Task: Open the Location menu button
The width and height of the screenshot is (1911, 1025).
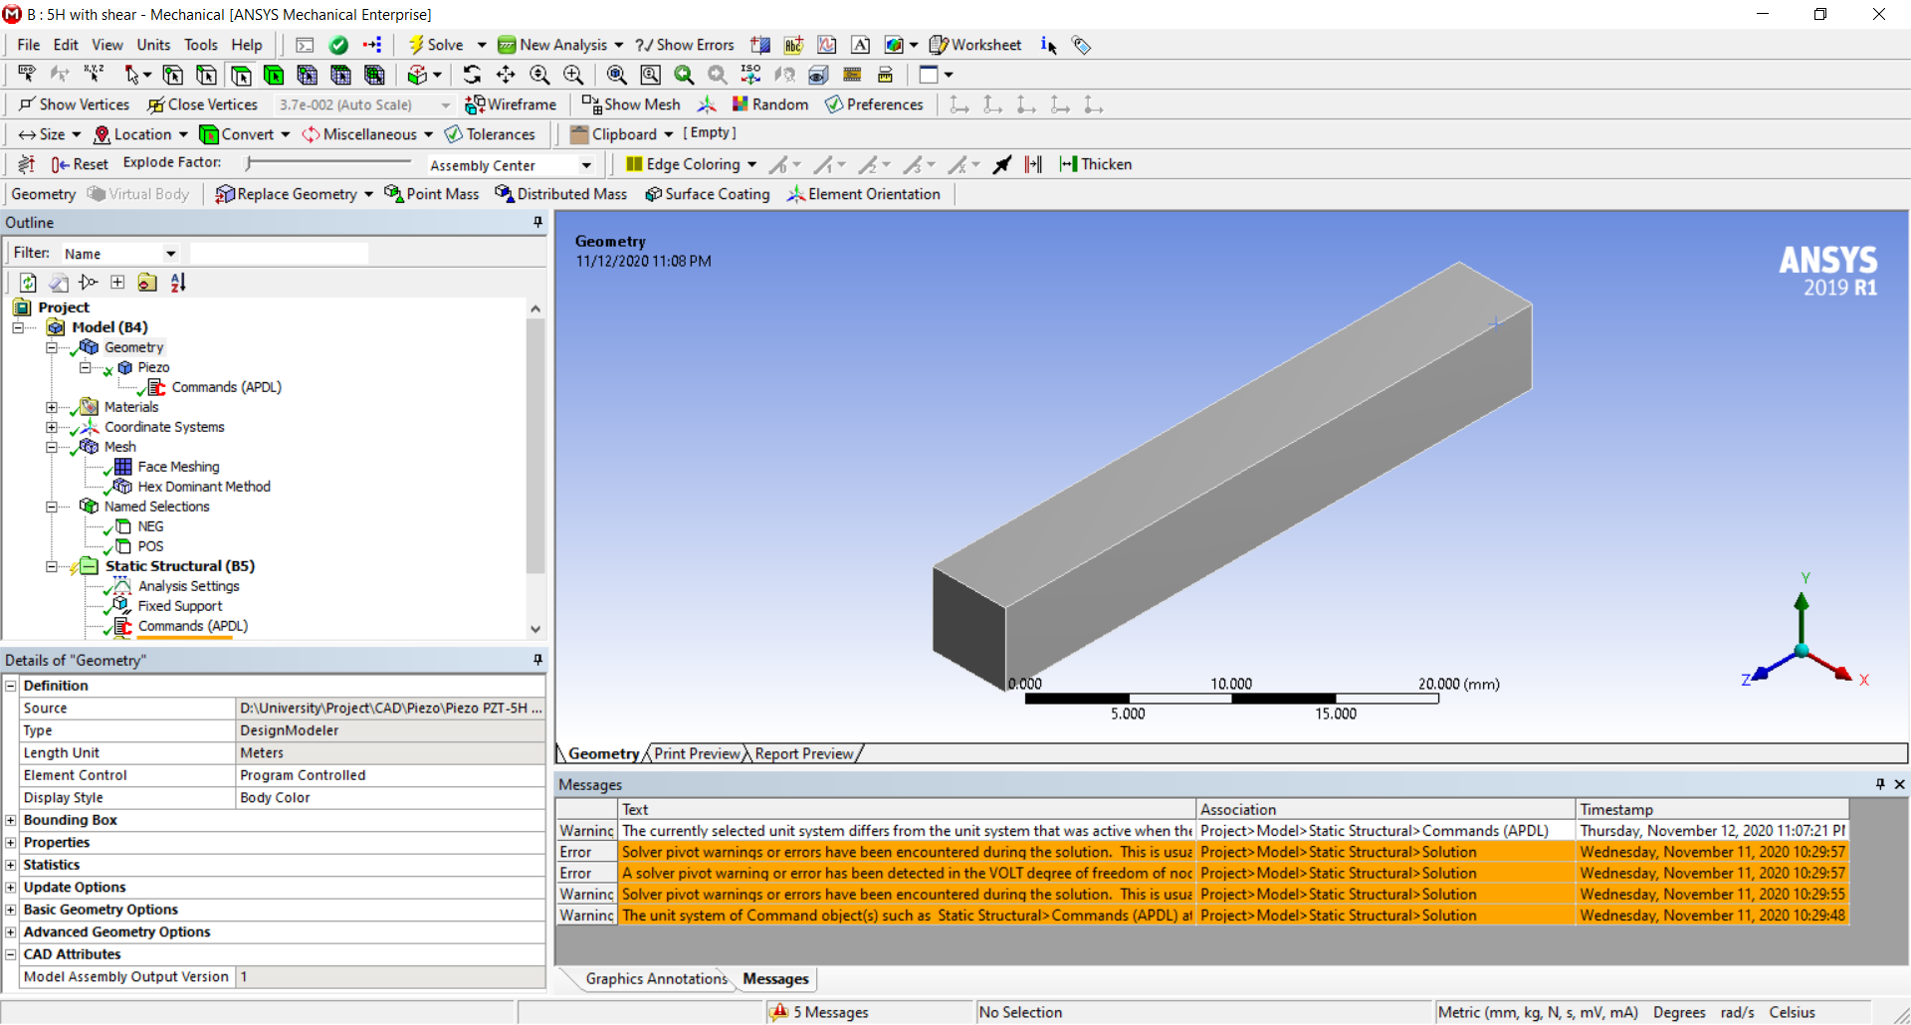Action: tap(140, 134)
